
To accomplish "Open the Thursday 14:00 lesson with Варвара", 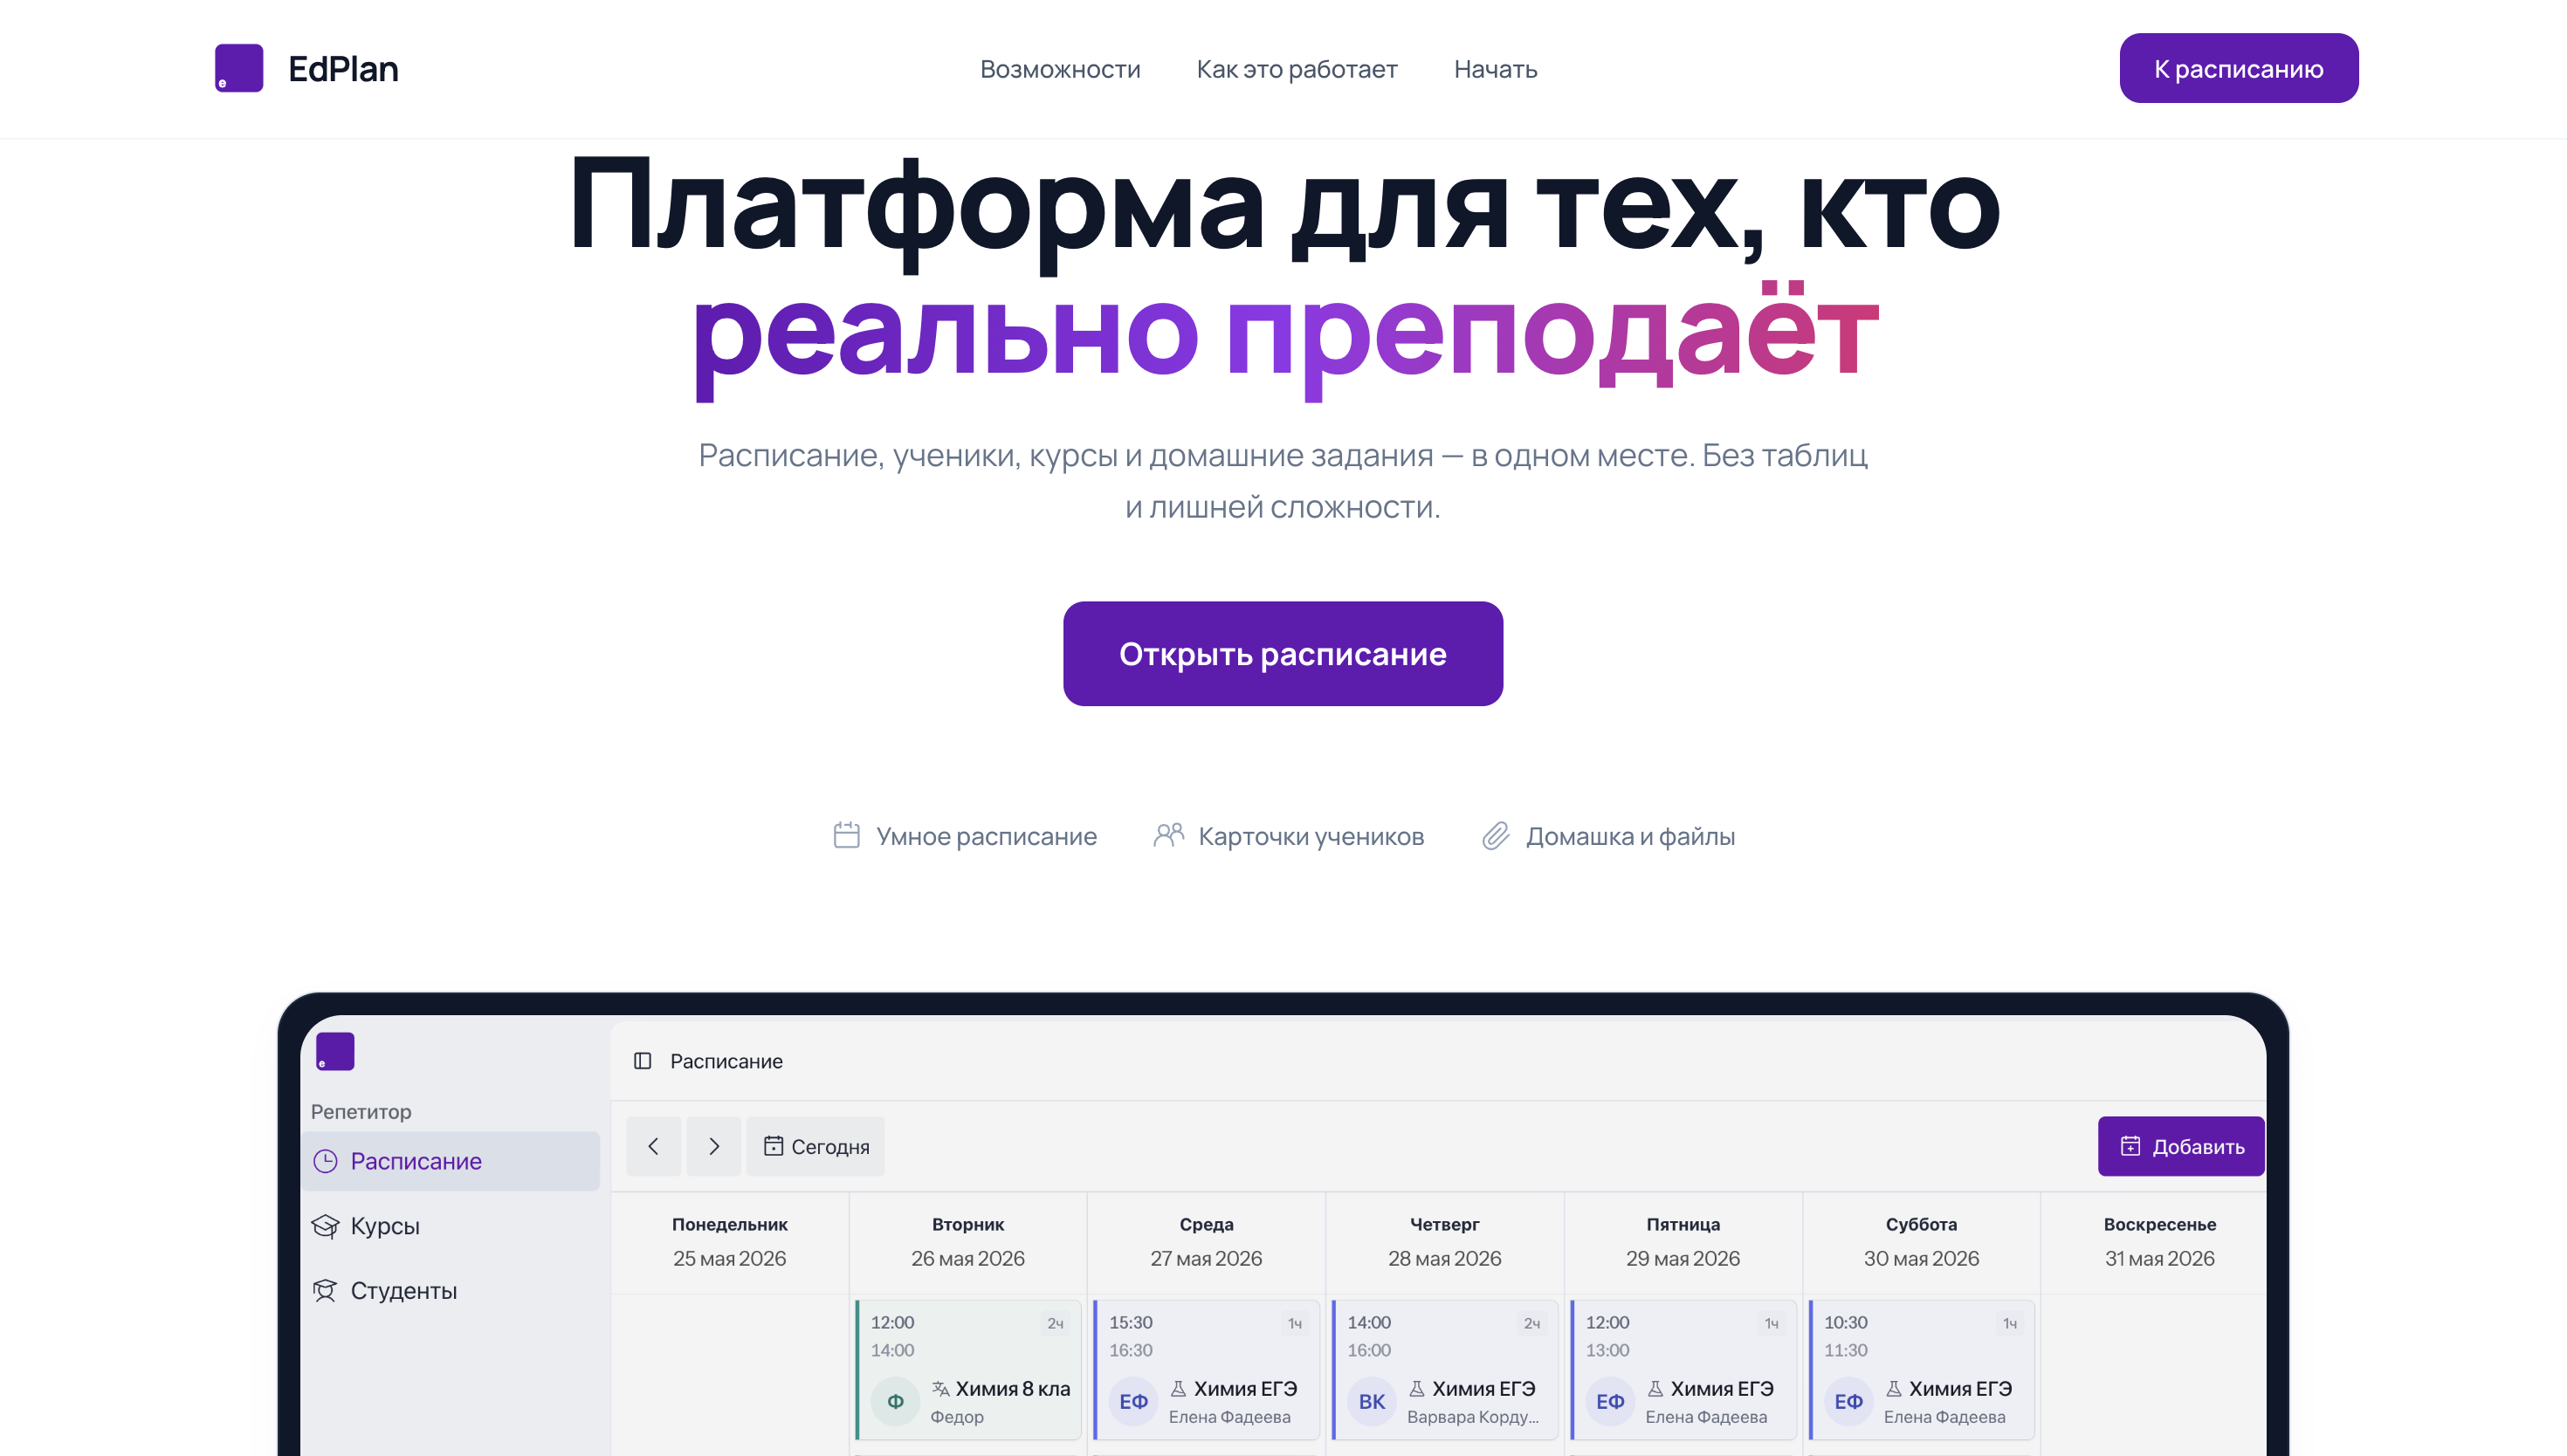I will [x=1444, y=1370].
